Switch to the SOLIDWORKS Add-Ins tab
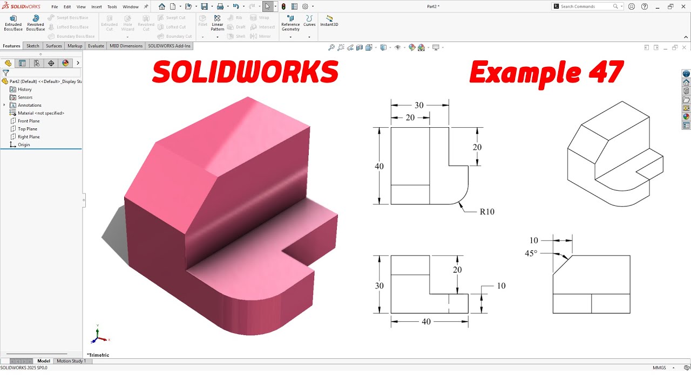This screenshot has width=691, height=388. 170,46
